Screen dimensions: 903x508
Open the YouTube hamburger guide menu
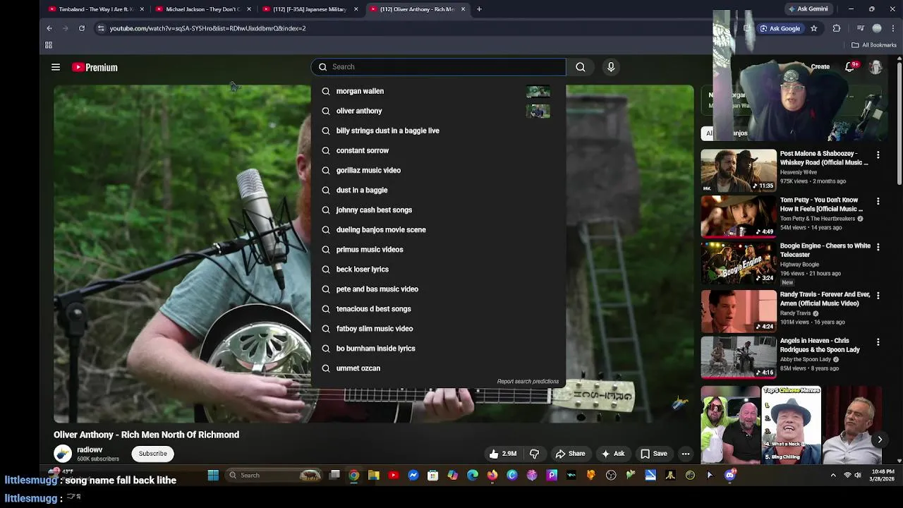pos(56,67)
